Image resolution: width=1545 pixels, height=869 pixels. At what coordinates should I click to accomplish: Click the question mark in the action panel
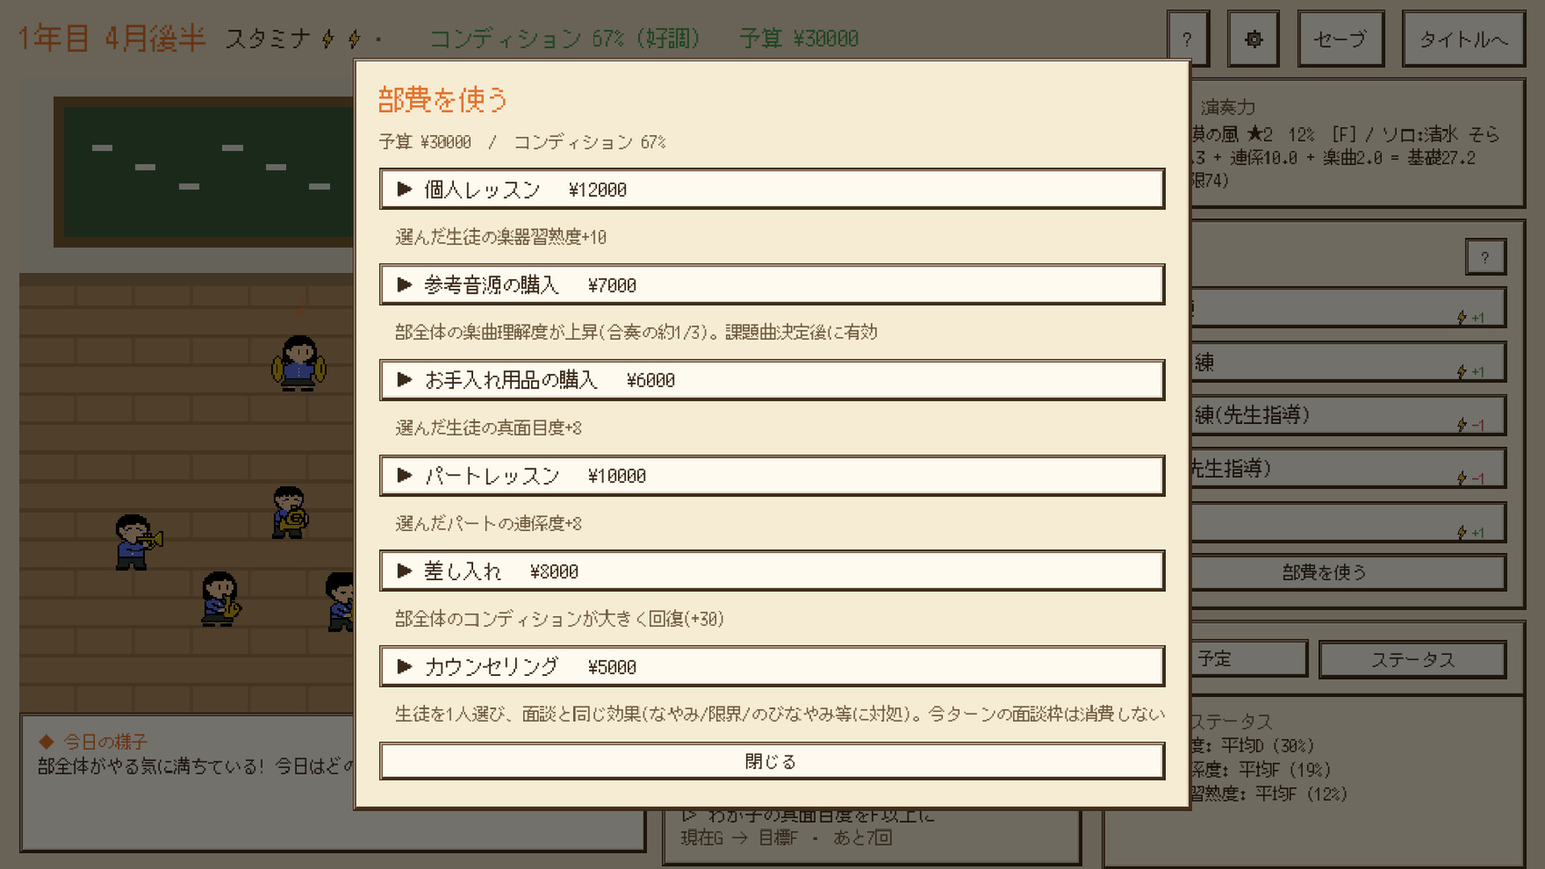(x=1485, y=257)
